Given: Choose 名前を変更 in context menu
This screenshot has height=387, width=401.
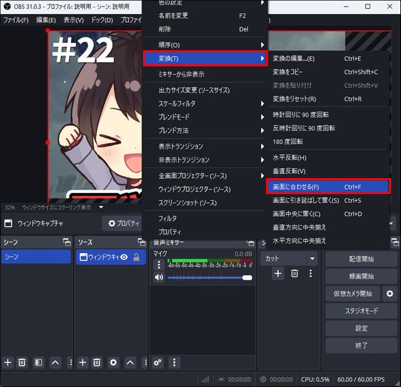Looking at the screenshot, I should pos(205,16).
